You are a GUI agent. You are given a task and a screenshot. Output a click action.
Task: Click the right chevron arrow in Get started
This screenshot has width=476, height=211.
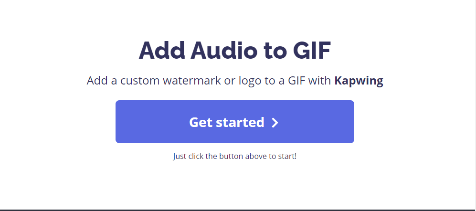275,123
